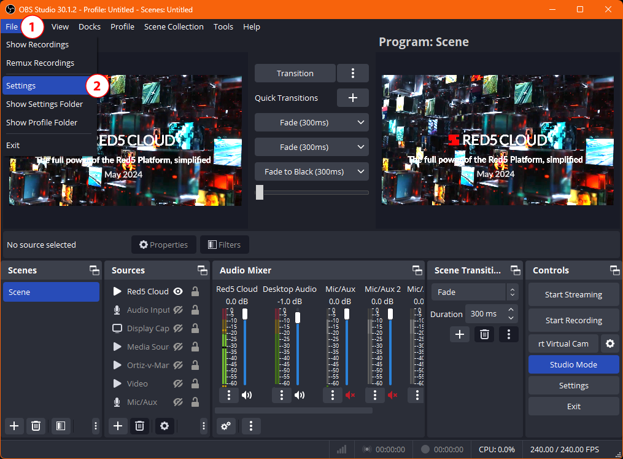Screen dimensions: 623x459
Task: Add a quick transition with the plus button
Action: pos(353,98)
